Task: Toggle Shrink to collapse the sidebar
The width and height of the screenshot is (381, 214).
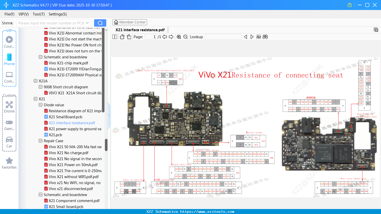Action: [x=7, y=23]
